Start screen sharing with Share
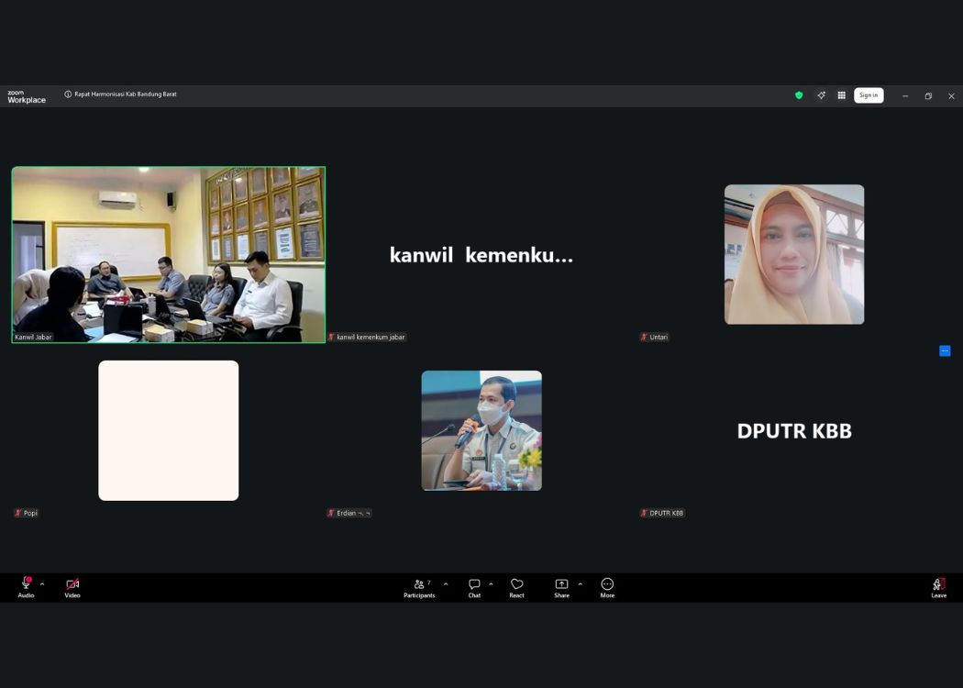Screen dimensions: 963x688 pos(561,587)
